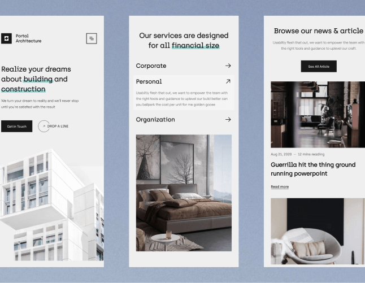Open the Guerrilla hit the thing article title

[313, 169]
